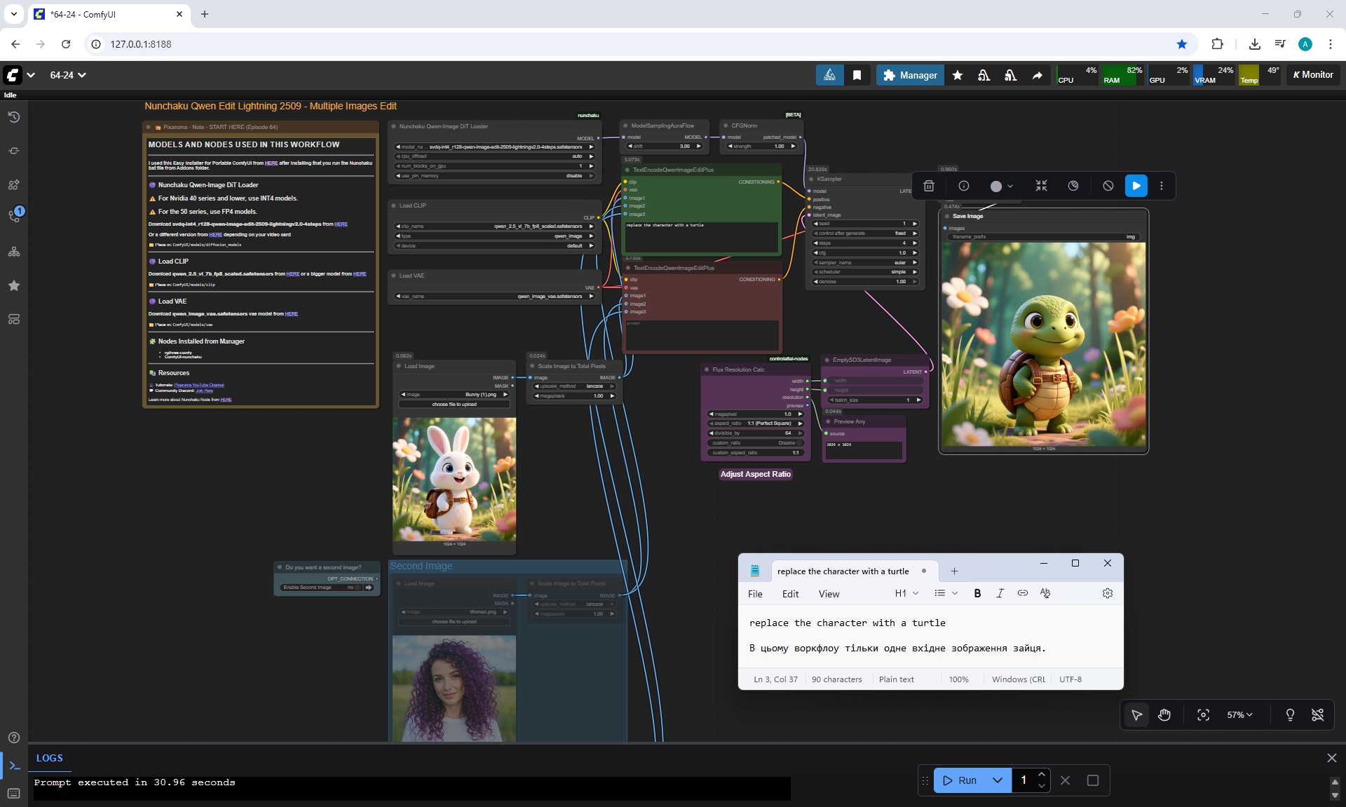
Task: Toggle the bottom panel terminal icon
Action: [x=14, y=766]
